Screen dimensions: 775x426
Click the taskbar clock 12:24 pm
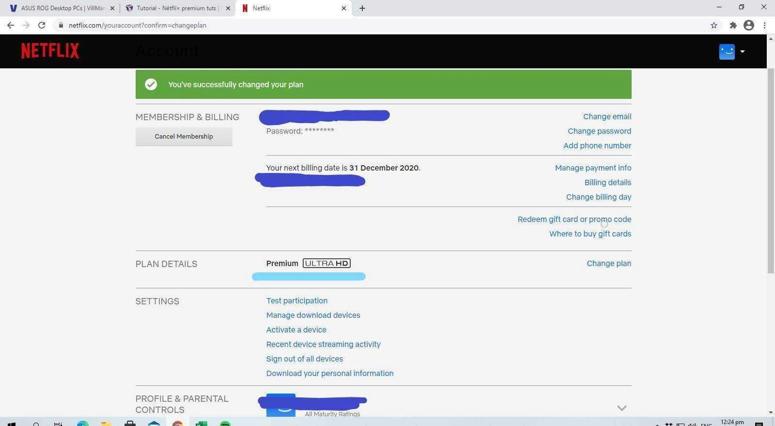pos(732,422)
